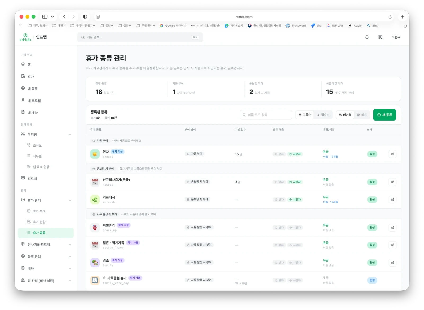The image size is (424, 310).
Task: Expand the 인사기록·피드백 group
Action: [x=70, y=245]
